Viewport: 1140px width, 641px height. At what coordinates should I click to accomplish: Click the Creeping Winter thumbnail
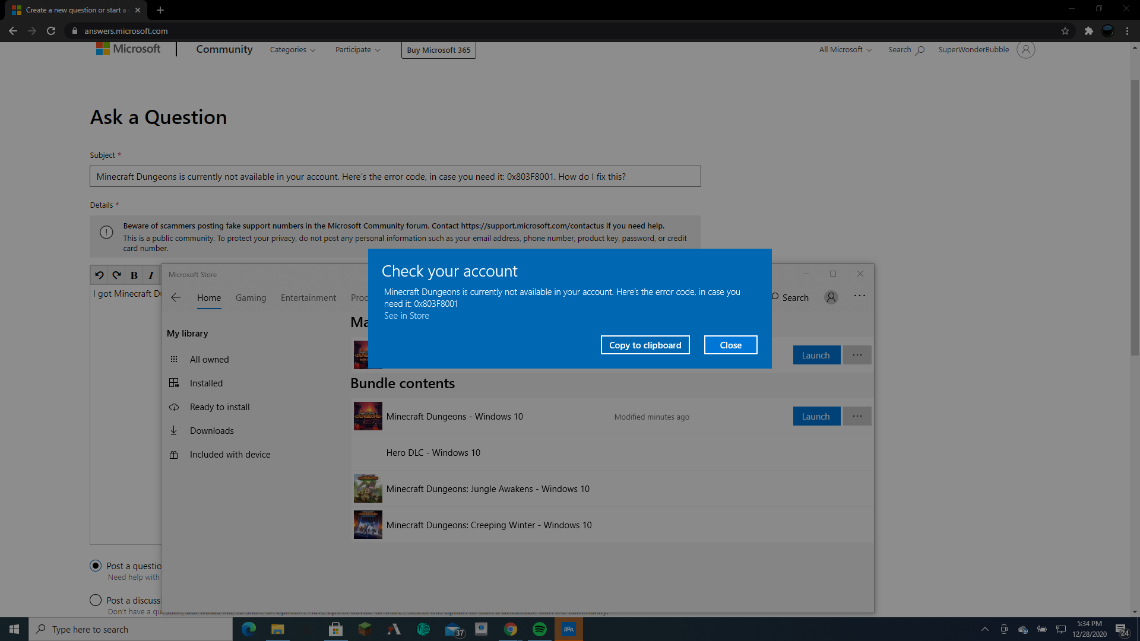368,525
